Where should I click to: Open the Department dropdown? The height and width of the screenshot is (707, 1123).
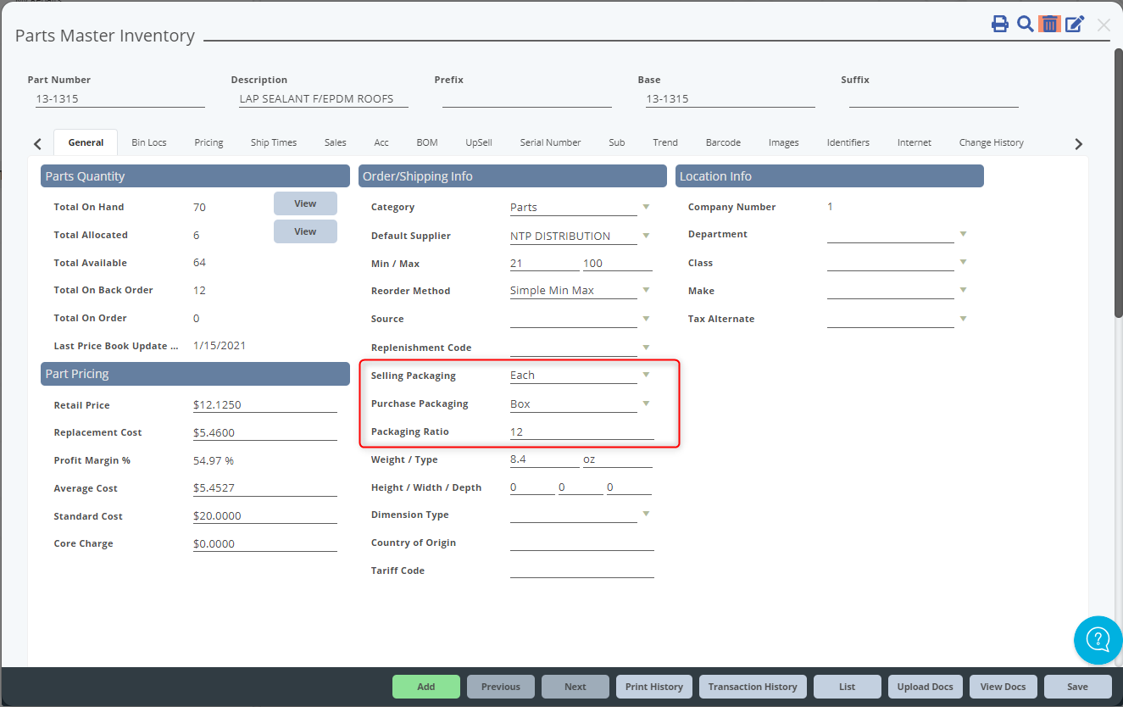pos(963,234)
